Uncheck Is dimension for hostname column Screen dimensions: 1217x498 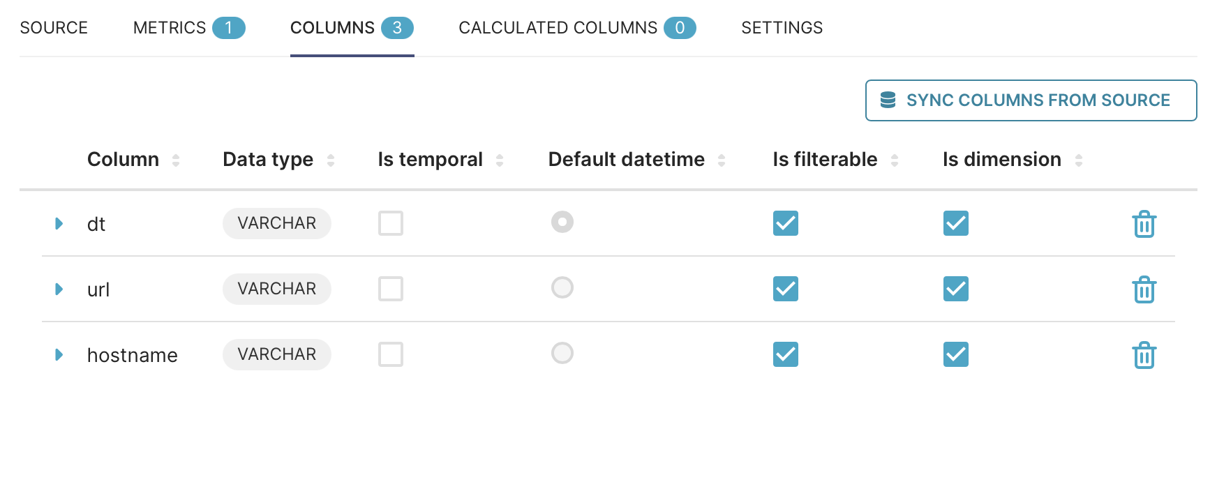956,354
